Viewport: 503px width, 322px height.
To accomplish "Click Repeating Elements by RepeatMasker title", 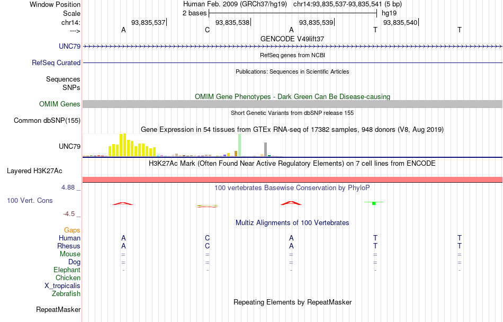I will click(293, 302).
